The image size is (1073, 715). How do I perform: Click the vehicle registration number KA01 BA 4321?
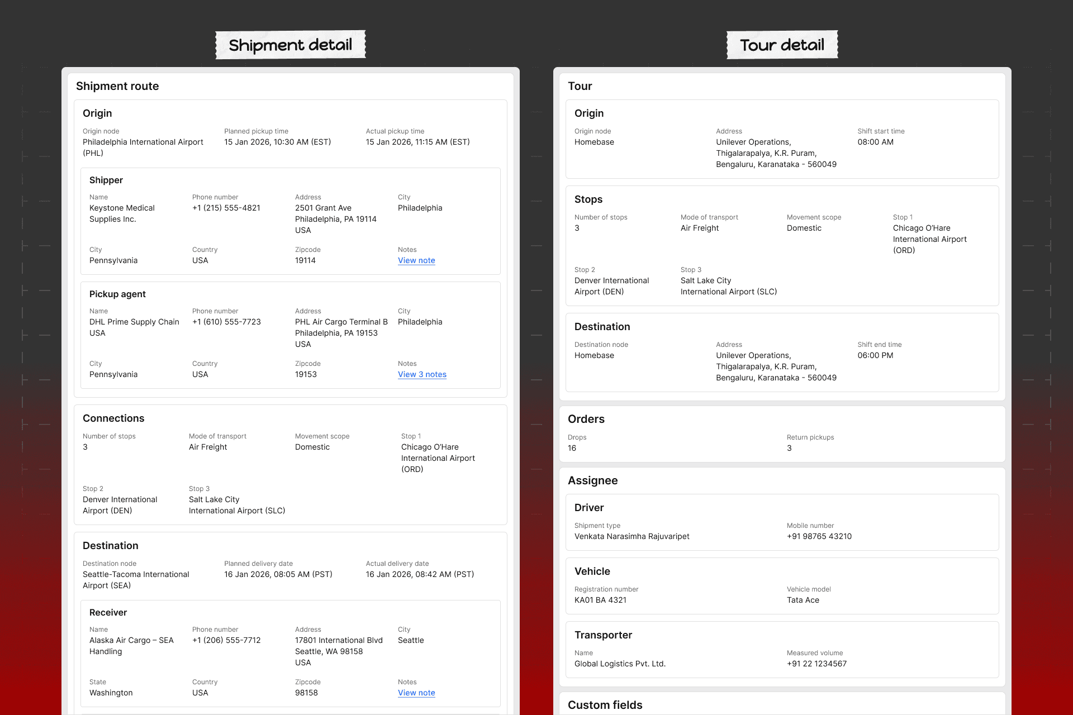[600, 600]
